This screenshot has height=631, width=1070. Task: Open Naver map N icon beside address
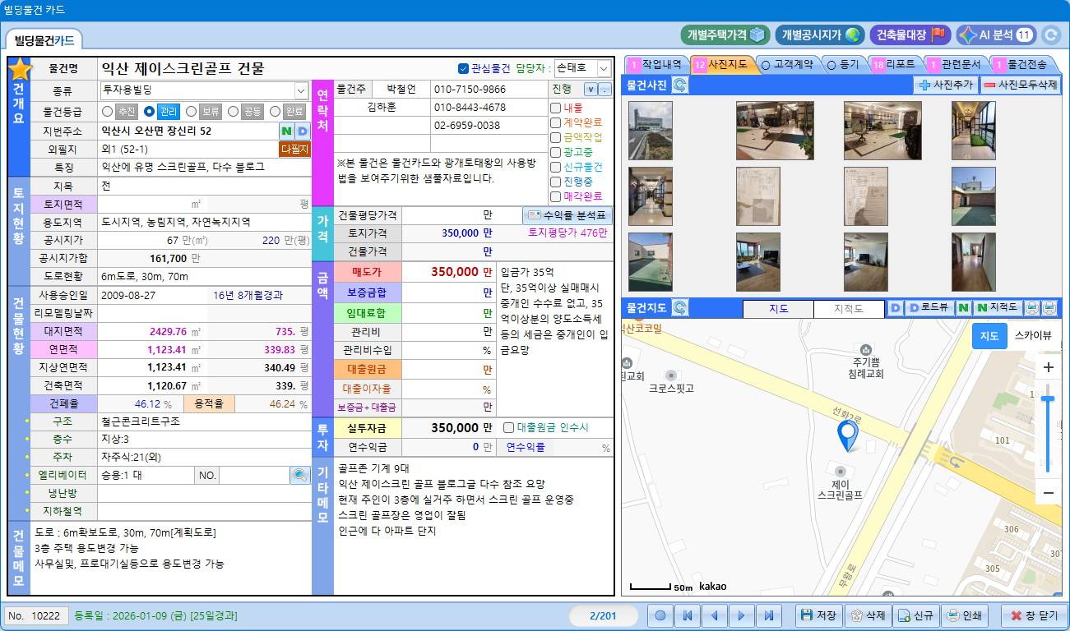point(286,131)
